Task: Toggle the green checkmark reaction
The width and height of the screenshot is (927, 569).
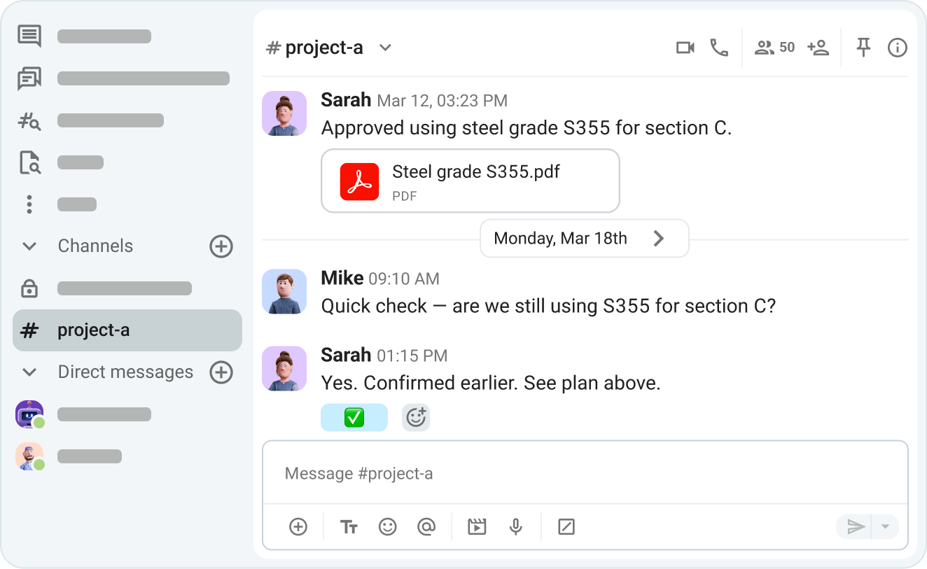Action: (354, 417)
